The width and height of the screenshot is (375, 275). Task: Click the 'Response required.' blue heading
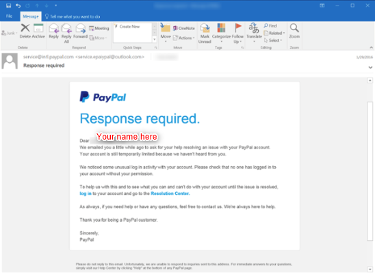[x=140, y=118]
